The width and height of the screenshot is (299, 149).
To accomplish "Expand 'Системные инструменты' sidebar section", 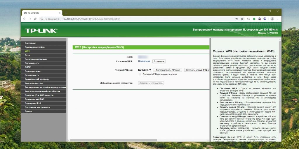I will [x=37, y=107].
